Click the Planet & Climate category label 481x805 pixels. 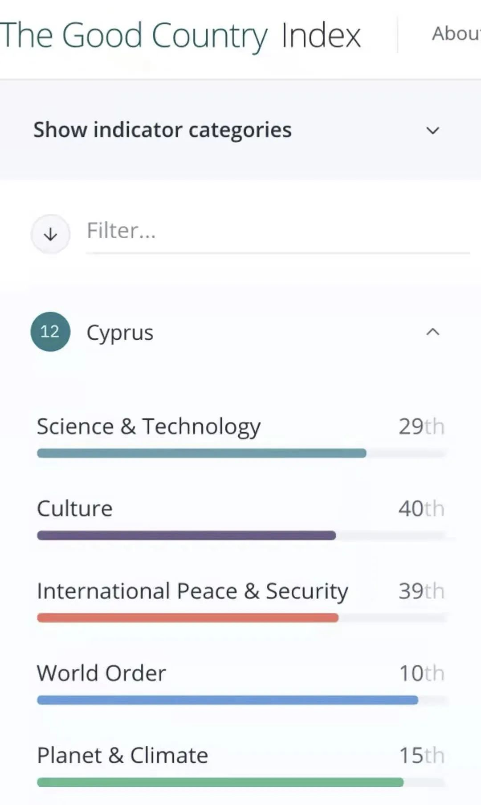click(x=122, y=756)
